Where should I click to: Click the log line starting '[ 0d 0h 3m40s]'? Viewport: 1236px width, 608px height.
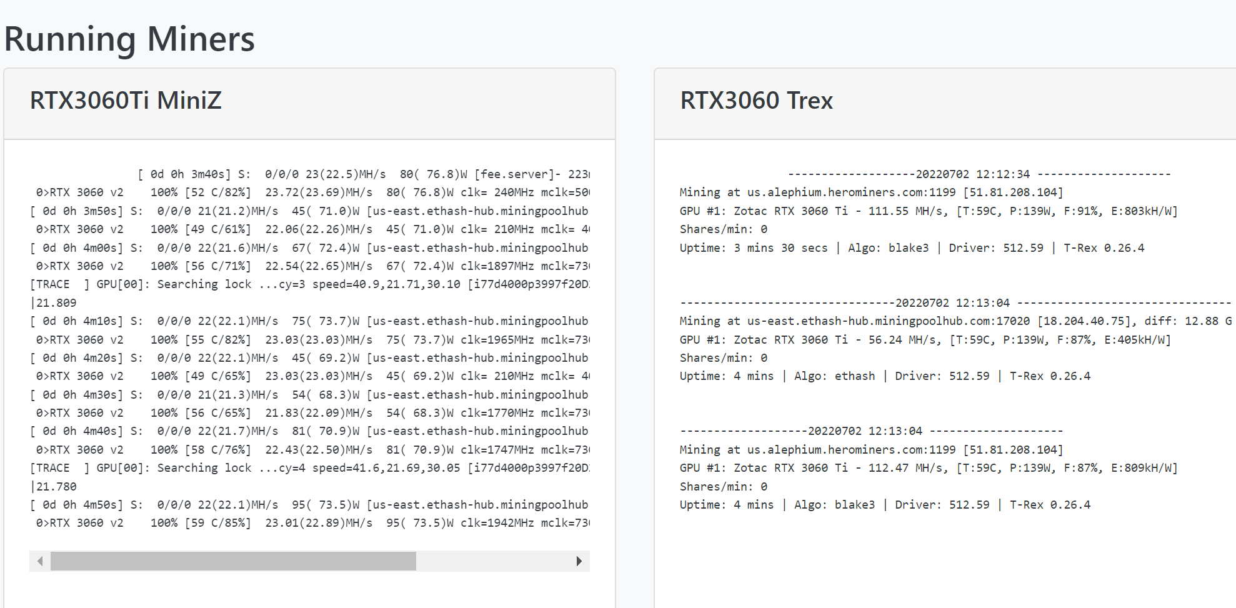tap(364, 174)
